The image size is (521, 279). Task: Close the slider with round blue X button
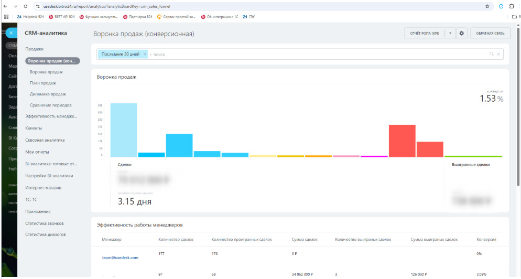(x=11, y=33)
